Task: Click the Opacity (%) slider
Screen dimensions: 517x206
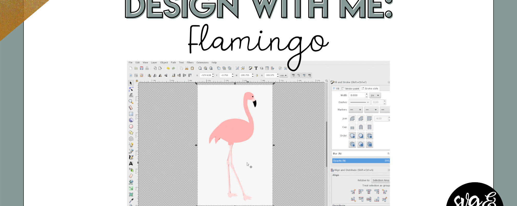Action: coord(361,161)
